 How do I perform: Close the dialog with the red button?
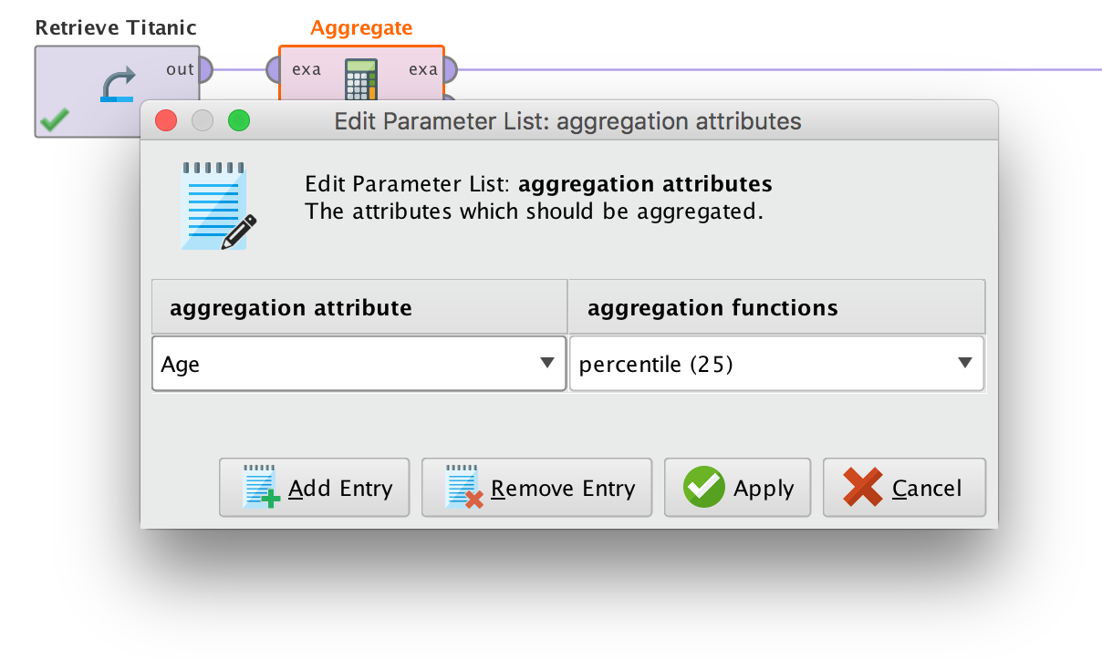coord(166,120)
